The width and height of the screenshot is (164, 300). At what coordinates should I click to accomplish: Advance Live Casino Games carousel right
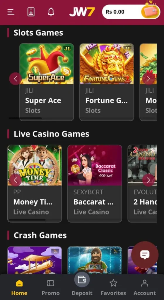point(148,180)
